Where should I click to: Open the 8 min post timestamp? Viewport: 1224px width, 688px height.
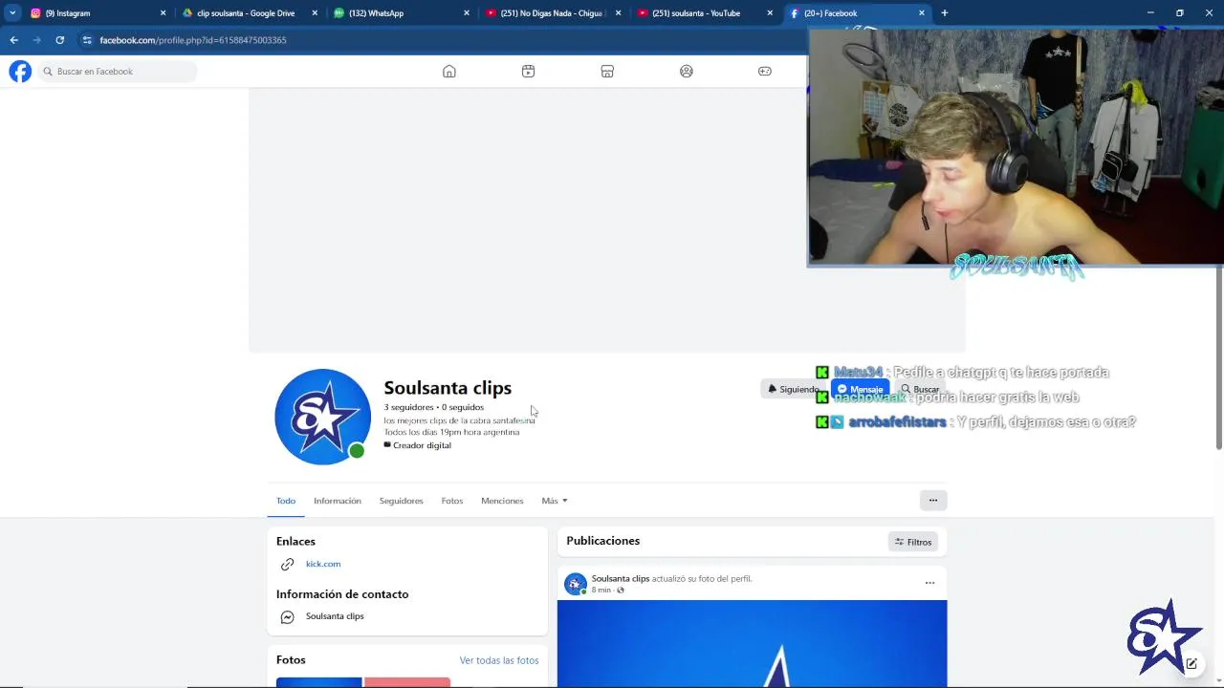pos(601,590)
